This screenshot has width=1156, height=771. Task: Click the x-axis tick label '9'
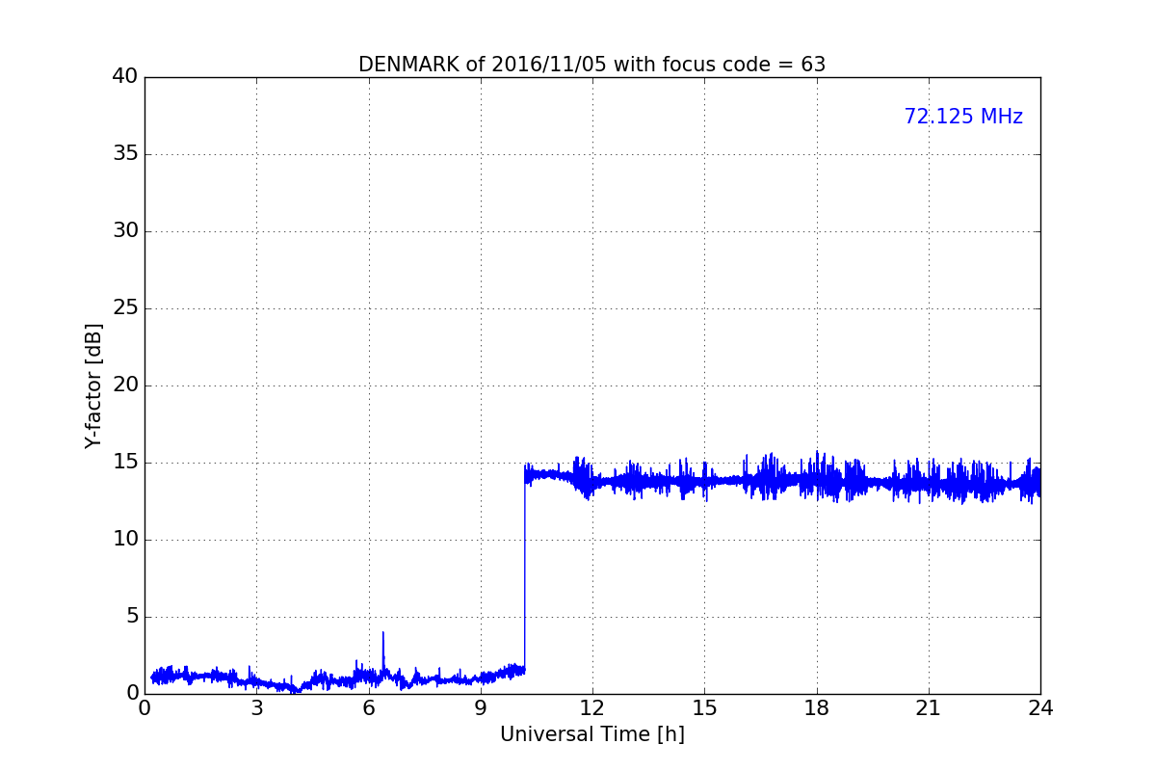click(481, 708)
